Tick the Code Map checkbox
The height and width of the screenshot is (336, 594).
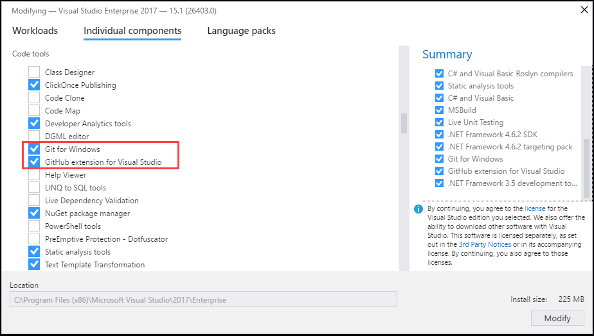pos(34,111)
